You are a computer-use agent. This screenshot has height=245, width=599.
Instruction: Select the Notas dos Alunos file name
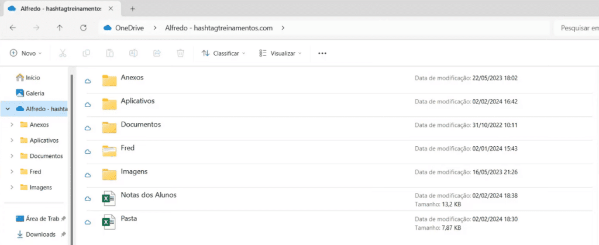(x=149, y=195)
